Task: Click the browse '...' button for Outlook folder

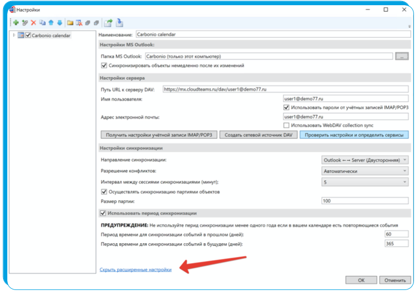Action: tap(402, 56)
